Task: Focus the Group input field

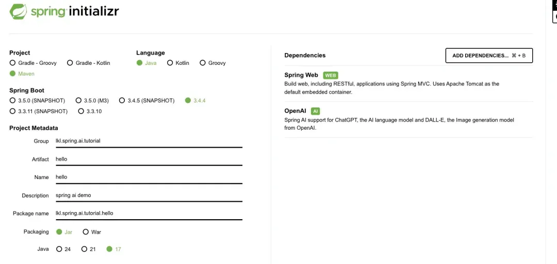Action: (149, 141)
